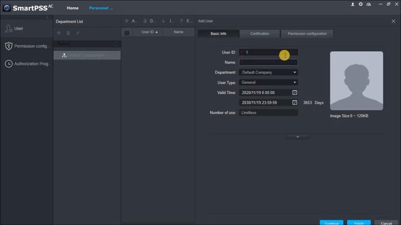Viewport: 401px width, 225px height.
Task: Click the Delete user toolbar button
Action: pyautogui.click(x=148, y=21)
